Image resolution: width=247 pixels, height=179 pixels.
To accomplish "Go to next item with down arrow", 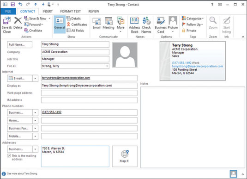I will click(x=43, y=4).
